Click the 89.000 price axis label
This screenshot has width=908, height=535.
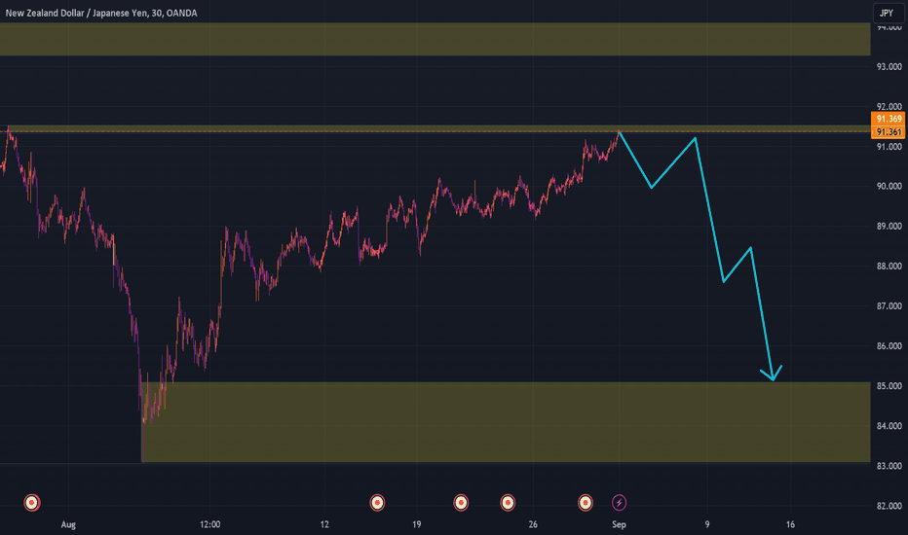pos(889,226)
